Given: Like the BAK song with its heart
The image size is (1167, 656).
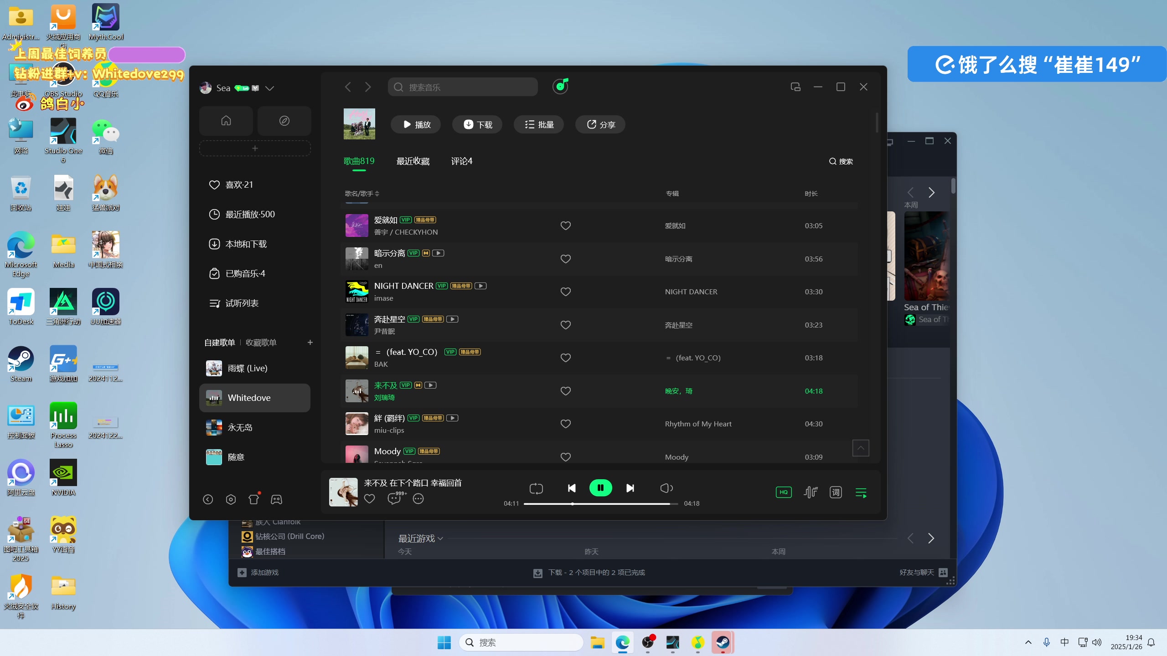Looking at the screenshot, I should [x=566, y=358].
